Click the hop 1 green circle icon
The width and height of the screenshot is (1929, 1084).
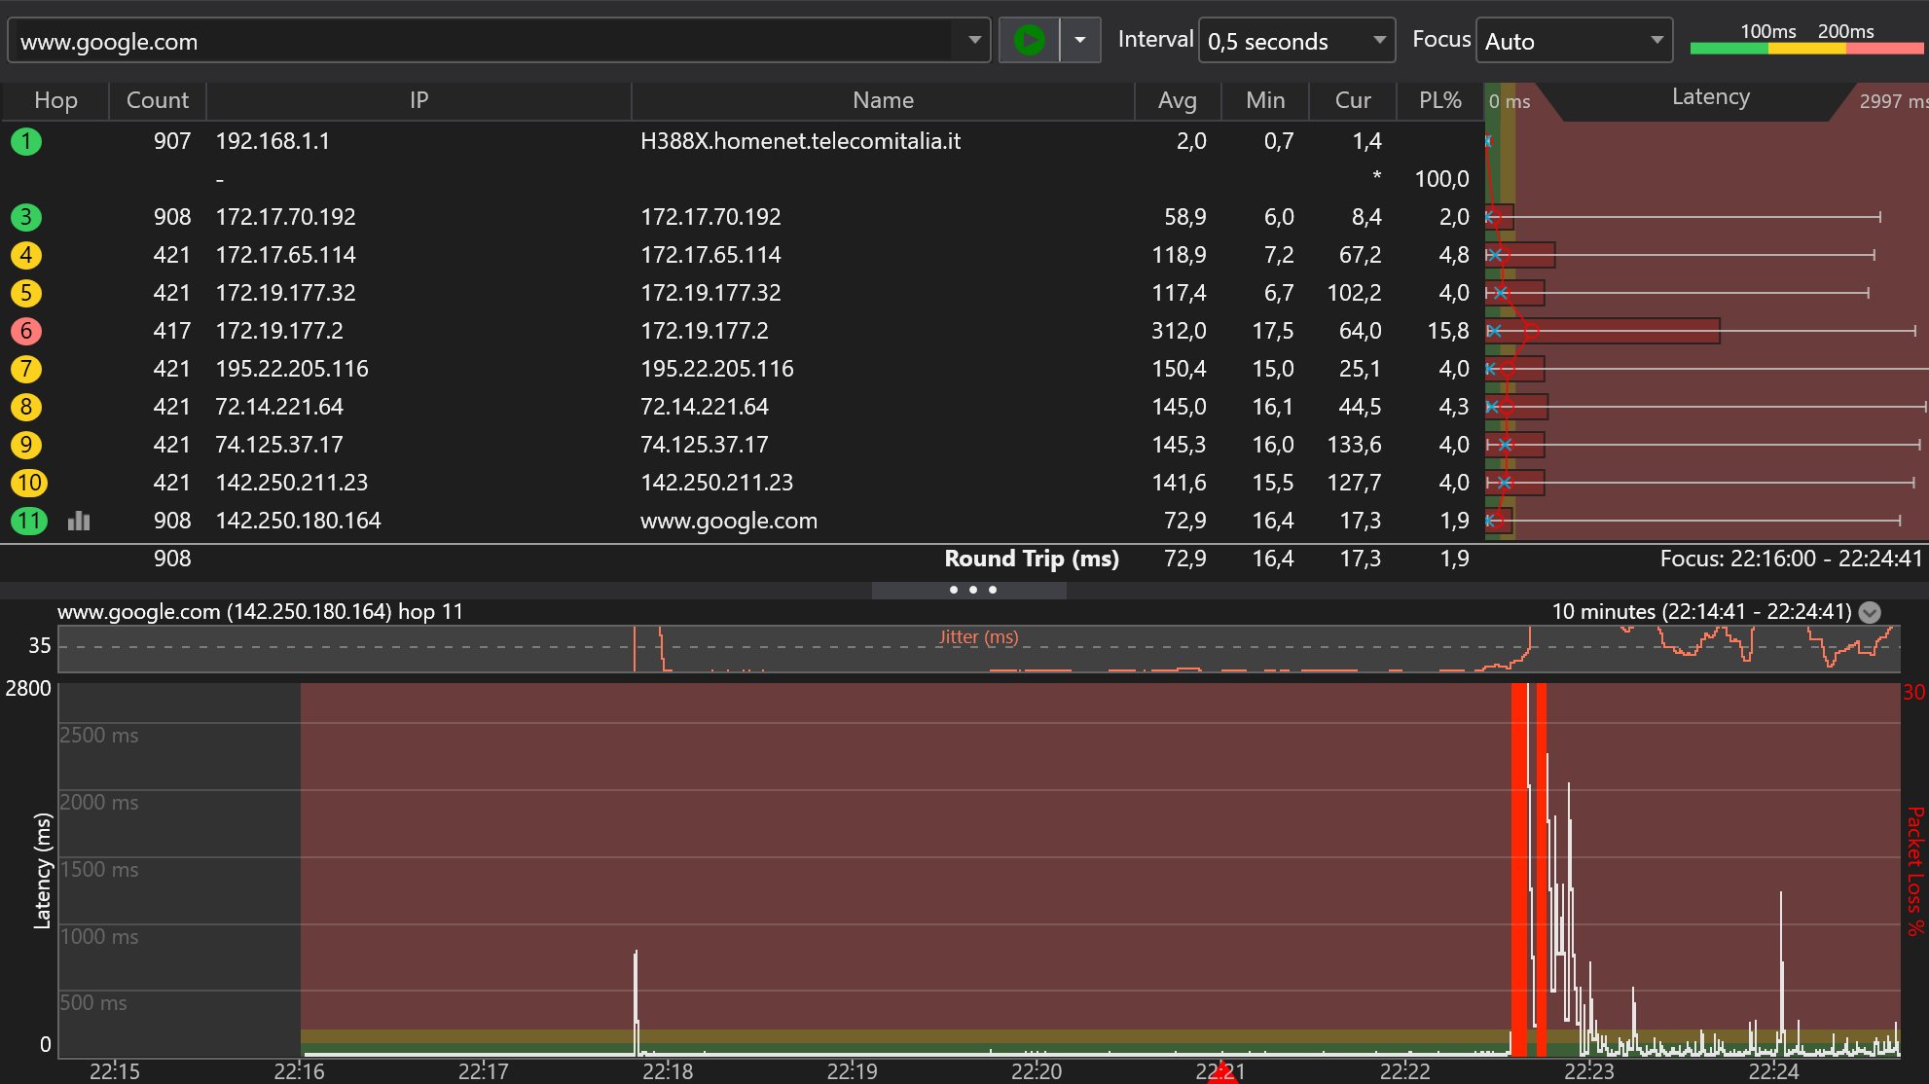pyautogui.click(x=26, y=141)
